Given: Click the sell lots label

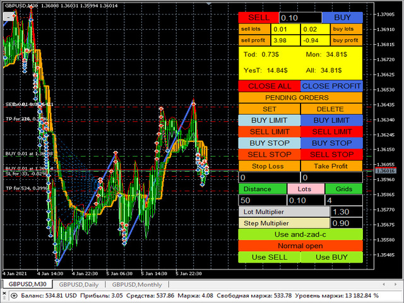Looking at the screenshot, I should click(254, 29).
